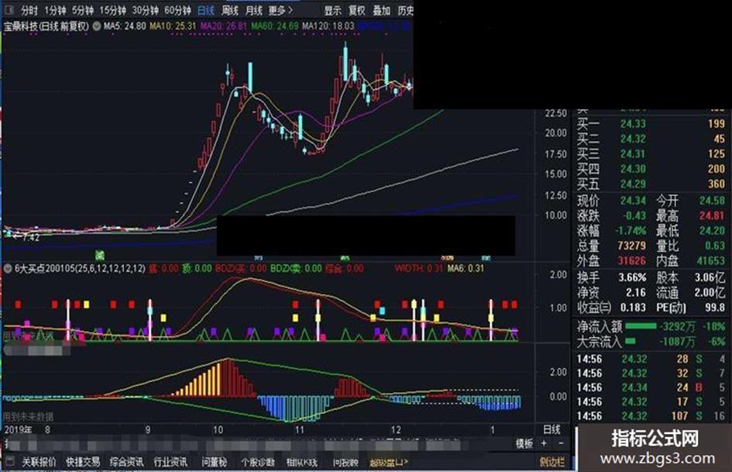Click the 宝鼎科技(日线 前复权) chart title
The image size is (732, 472).
[46, 26]
